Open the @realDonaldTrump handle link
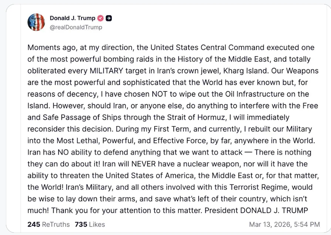Viewport: 331px width, 235px height. tap(76, 27)
